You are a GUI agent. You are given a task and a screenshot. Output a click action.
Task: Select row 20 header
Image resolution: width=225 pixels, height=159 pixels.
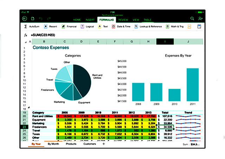pyautogui.click(x=24, y=116)
